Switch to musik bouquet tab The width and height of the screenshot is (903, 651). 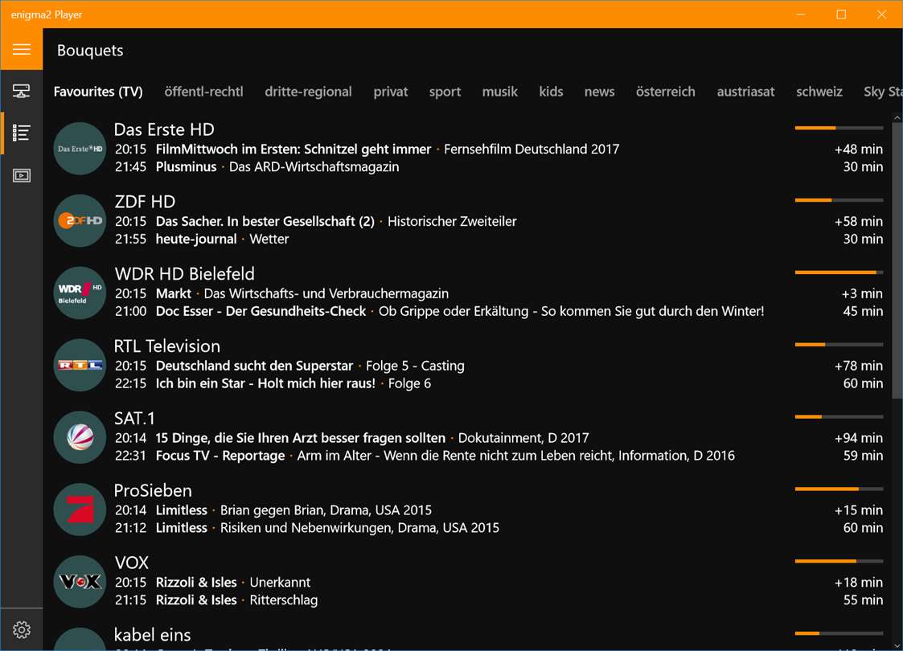(x=500, y=92)
